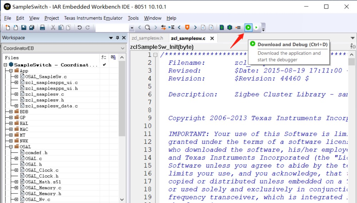Close the Workspace panel
Screen dimensions: 357x203
(x=124, y=38)
